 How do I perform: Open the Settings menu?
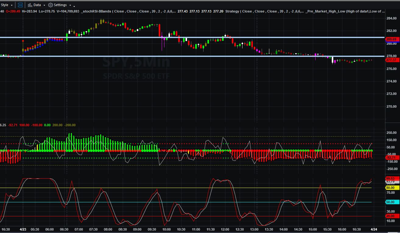coord(60,5)
